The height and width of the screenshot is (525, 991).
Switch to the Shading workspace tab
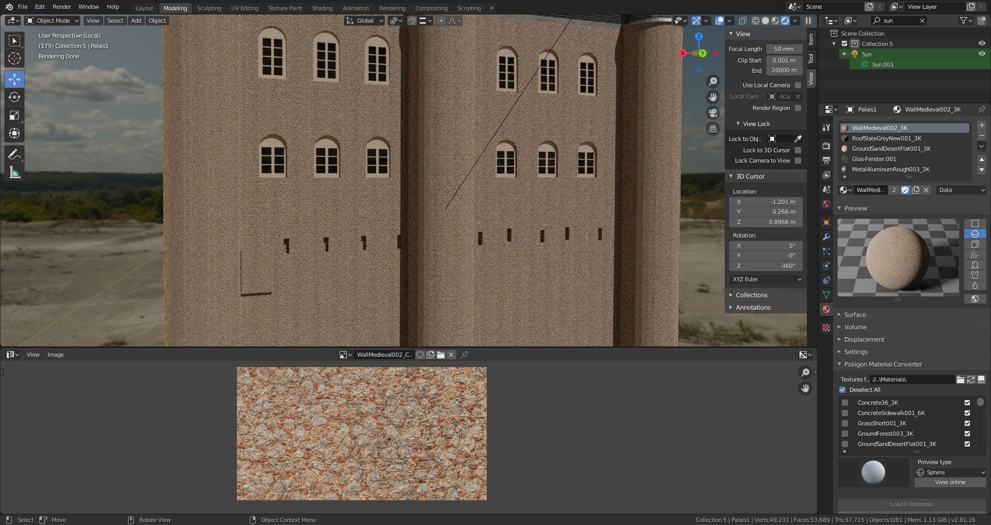(x=322, y=8)
